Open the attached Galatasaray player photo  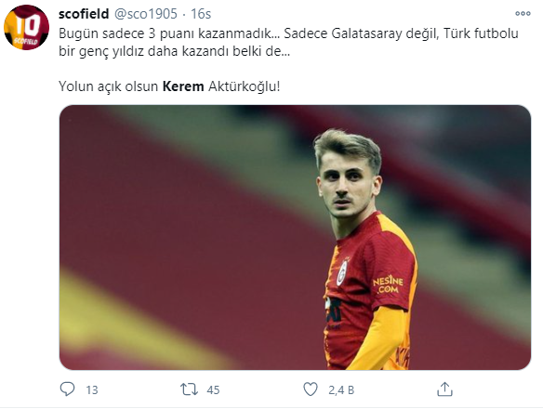pos(295,237)
